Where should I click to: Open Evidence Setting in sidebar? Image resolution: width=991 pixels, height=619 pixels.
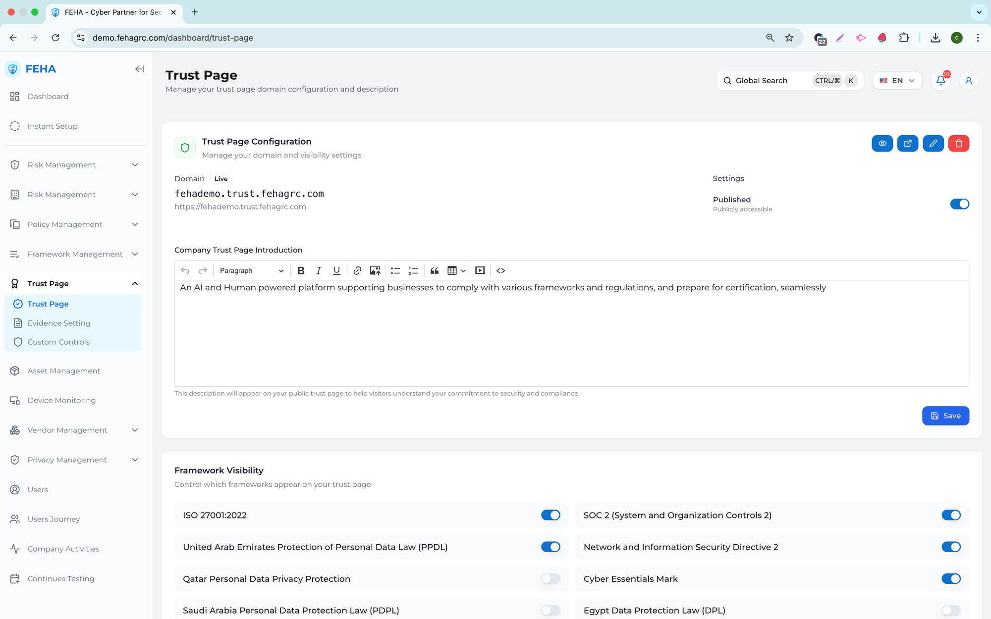59,323
